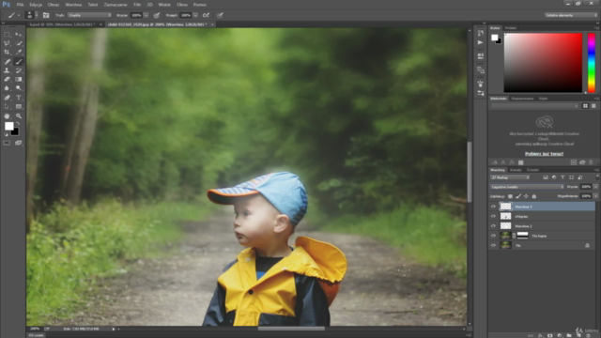Select the Clone Stamp tool
Image resolution: width=601 pixels, height=338 pixels.
(7, 70)
